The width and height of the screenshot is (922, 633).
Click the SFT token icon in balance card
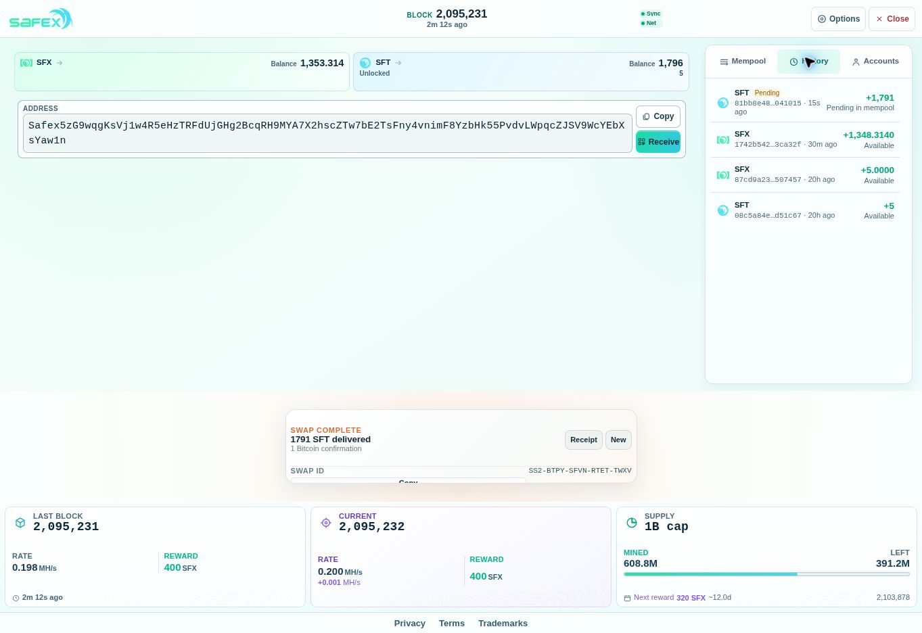[x=365, y=63]
